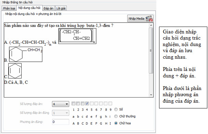Image resolution: width=208 pixels, height=134 pixels.
Task: Click the uppercase letter 'D' in the letter row
Action: click(x=87, y=123)
